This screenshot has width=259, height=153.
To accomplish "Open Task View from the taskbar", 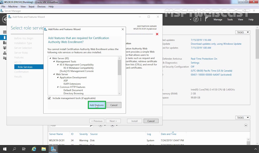I will pyautogui.click(x=24, y=149).
